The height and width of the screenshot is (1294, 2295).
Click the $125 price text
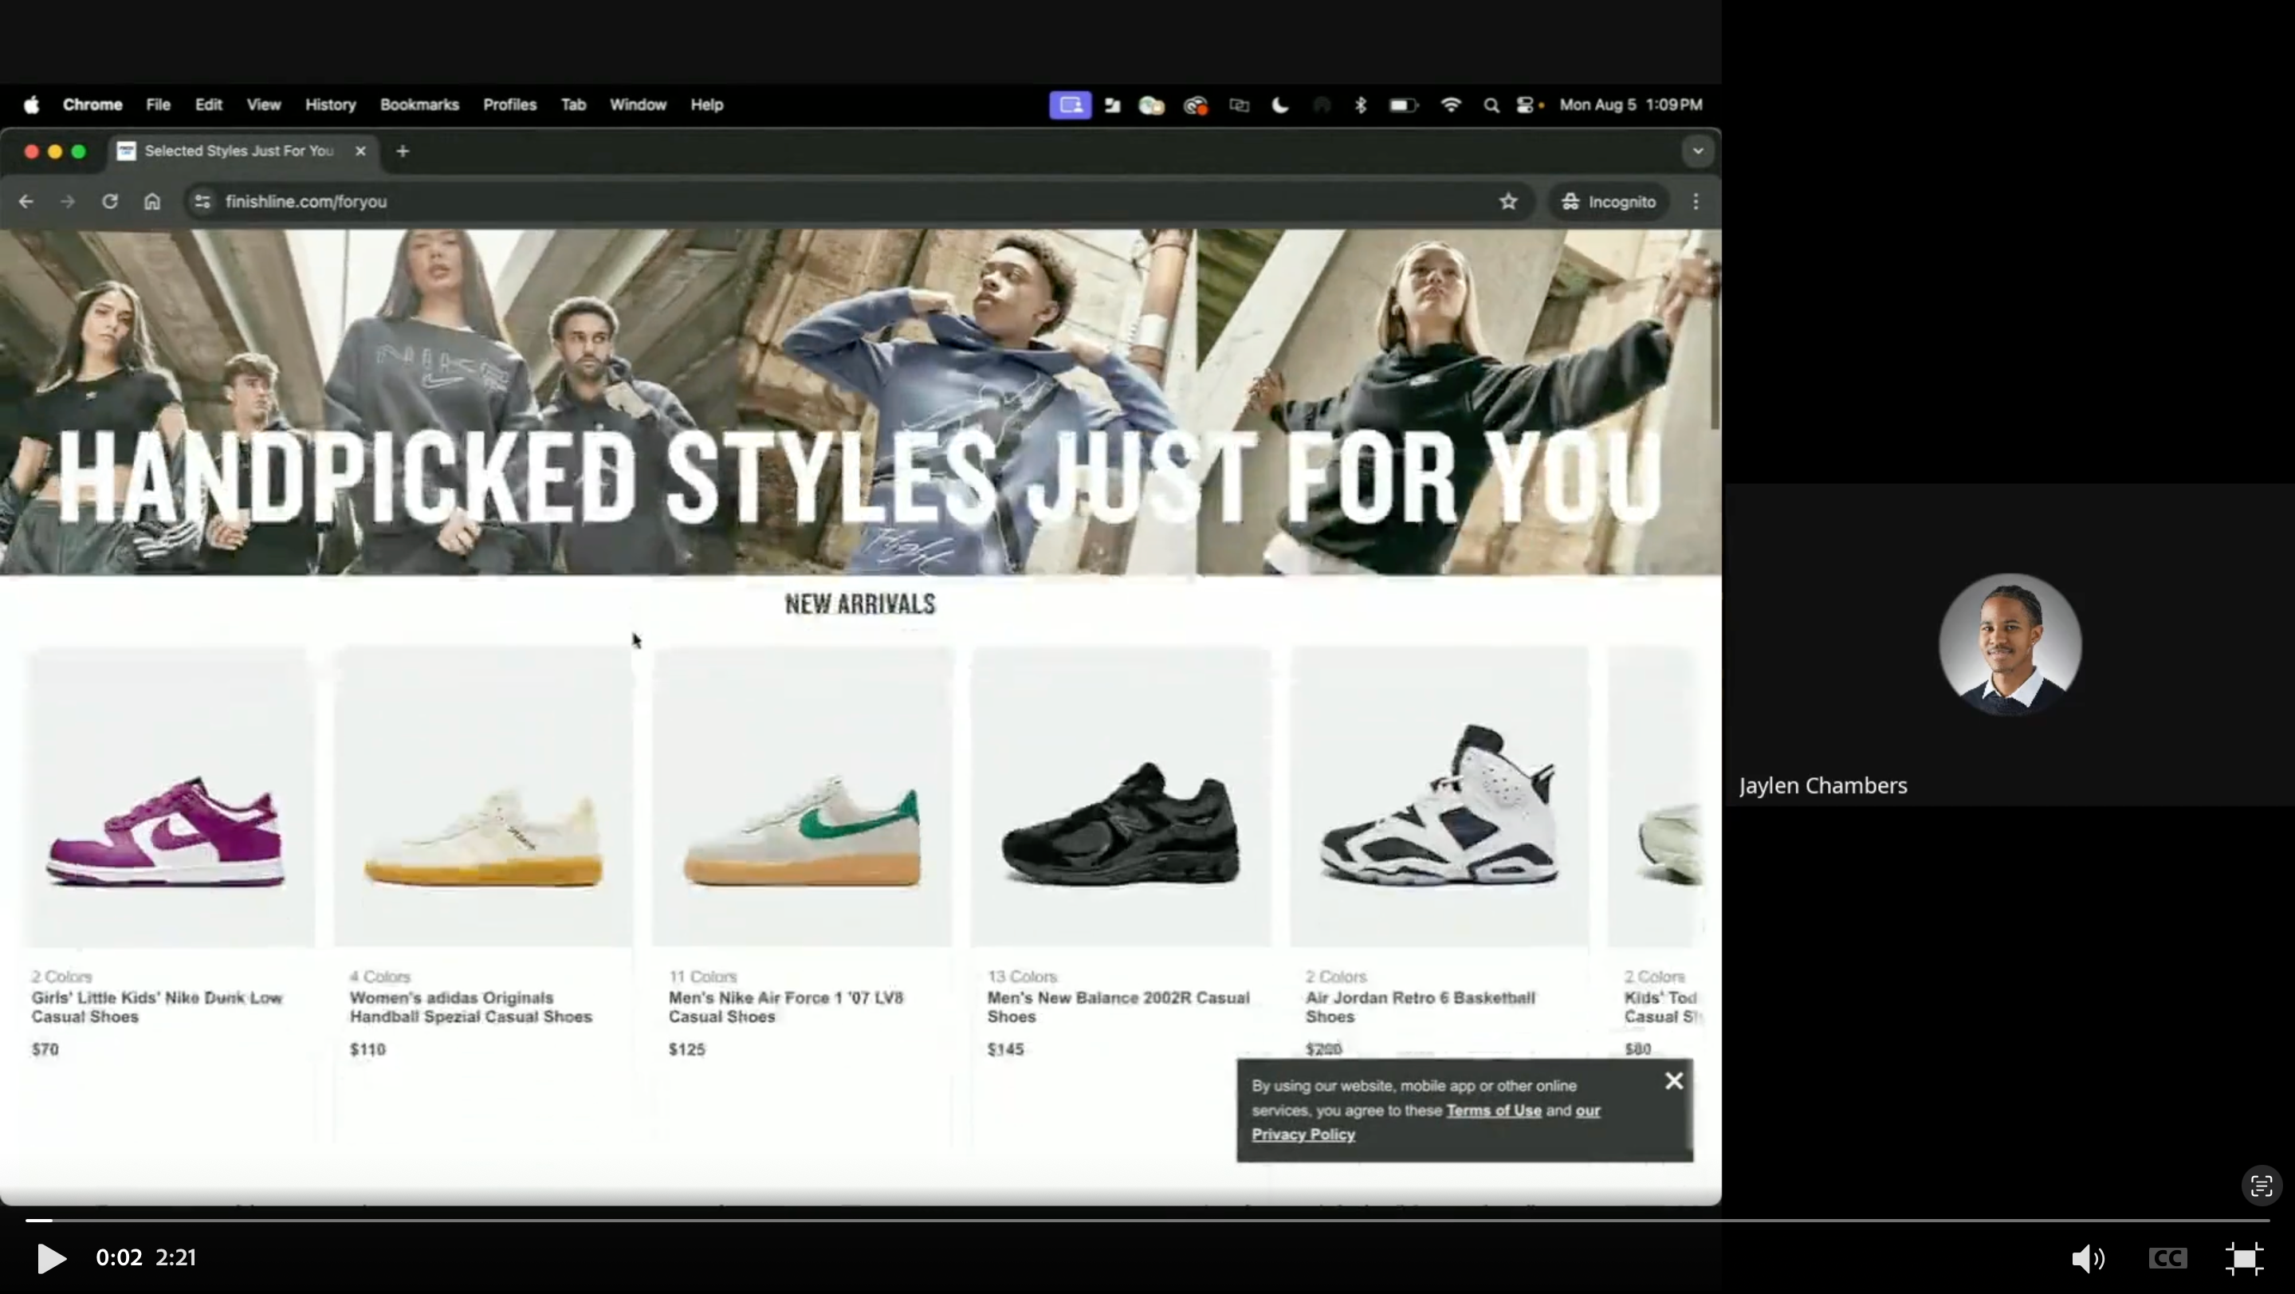(x=687, y=1049)
